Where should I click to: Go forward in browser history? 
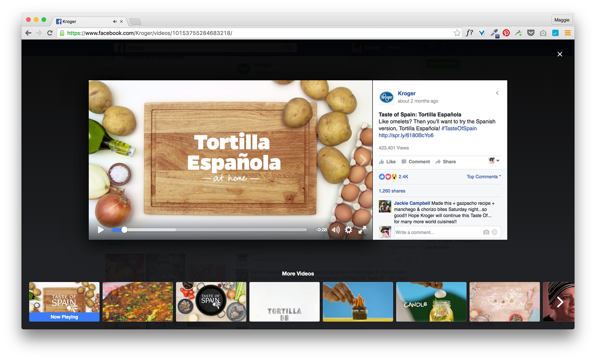click(39, 33)
